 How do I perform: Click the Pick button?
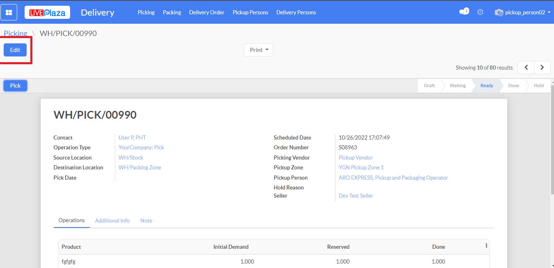16,86
